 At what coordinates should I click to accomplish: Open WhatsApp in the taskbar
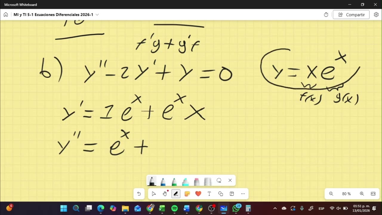[x=236, y=208]
